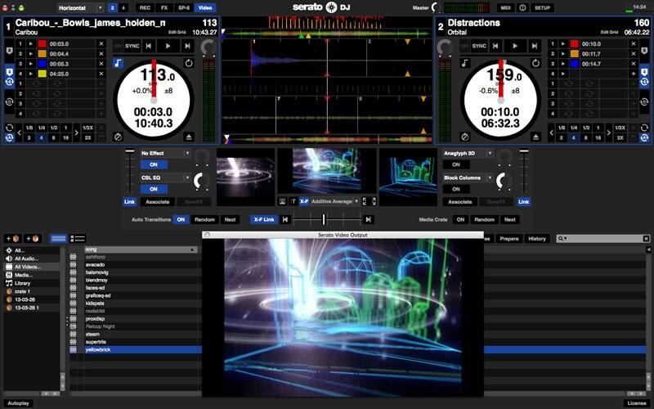The width and height of the screenshot is (654, 409).
Task: Click the SETUP button
Action: [x=543, y=7]
